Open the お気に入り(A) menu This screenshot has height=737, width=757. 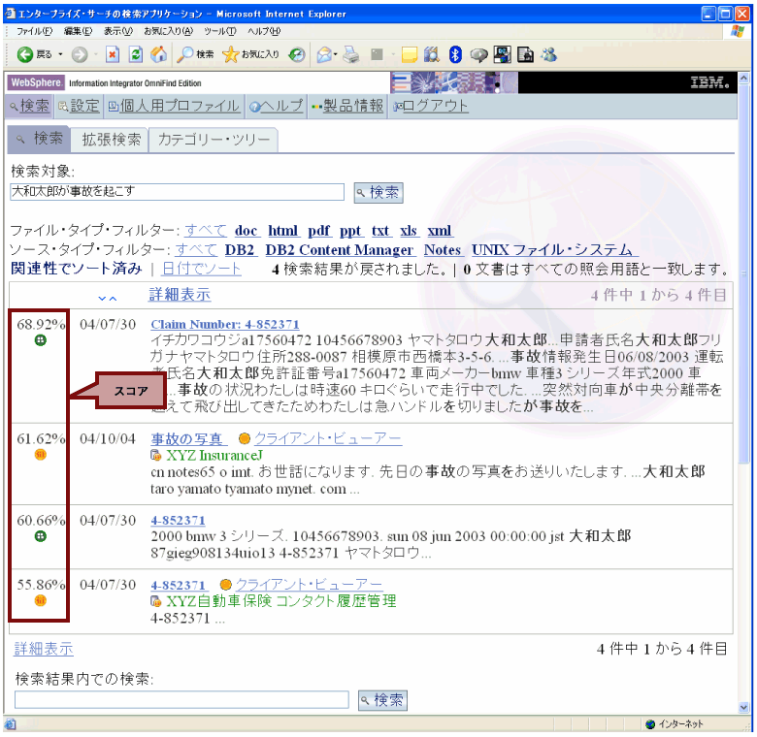pos(169,31)
